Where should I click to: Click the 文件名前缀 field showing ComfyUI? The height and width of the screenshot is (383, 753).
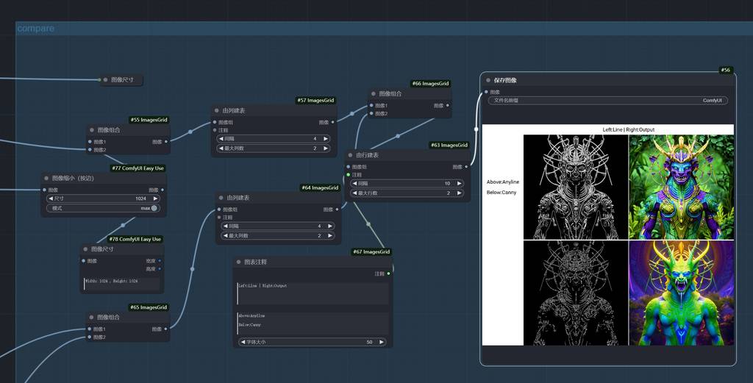[x=607, y=101]
